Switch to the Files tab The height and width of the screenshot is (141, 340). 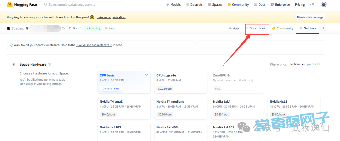pos(252,28)
